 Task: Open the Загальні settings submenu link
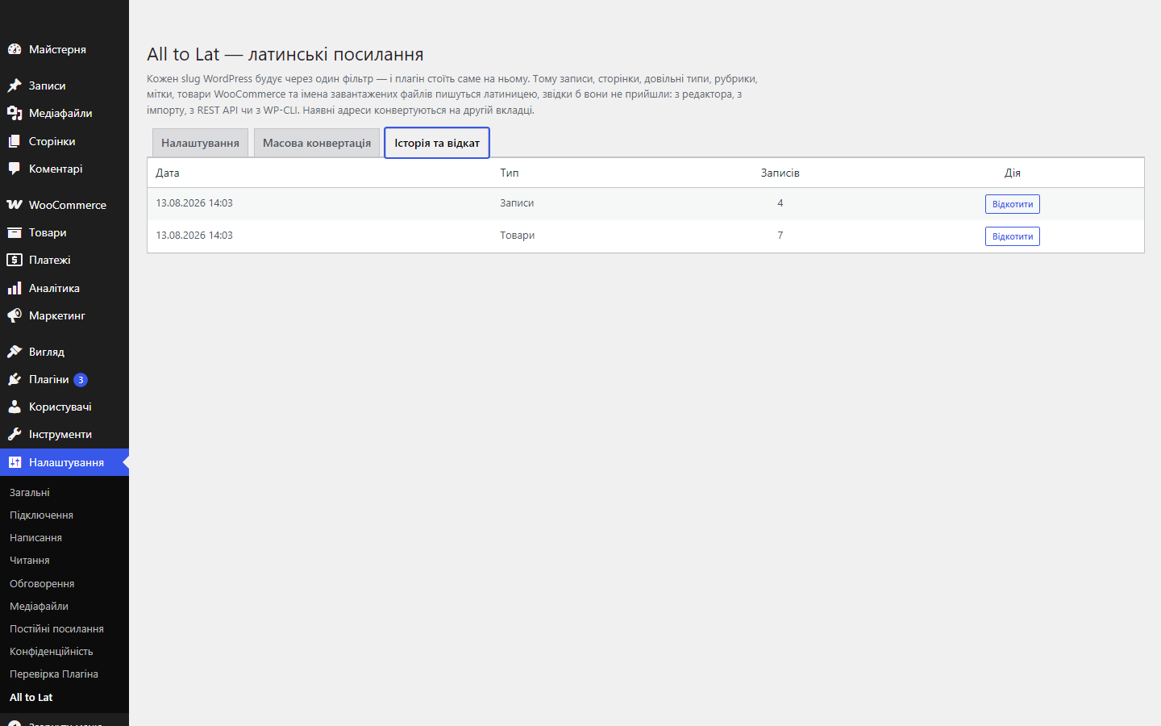click(x=30, y=492)
